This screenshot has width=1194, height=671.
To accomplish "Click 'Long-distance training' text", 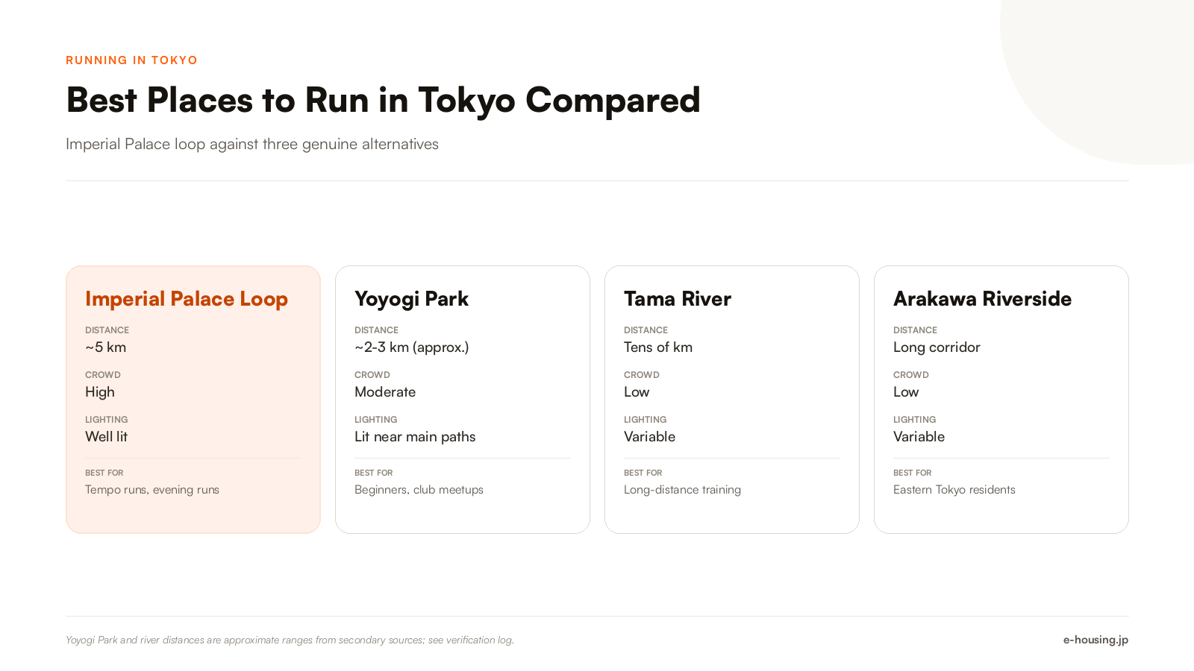I will click(x=682, y=490).
